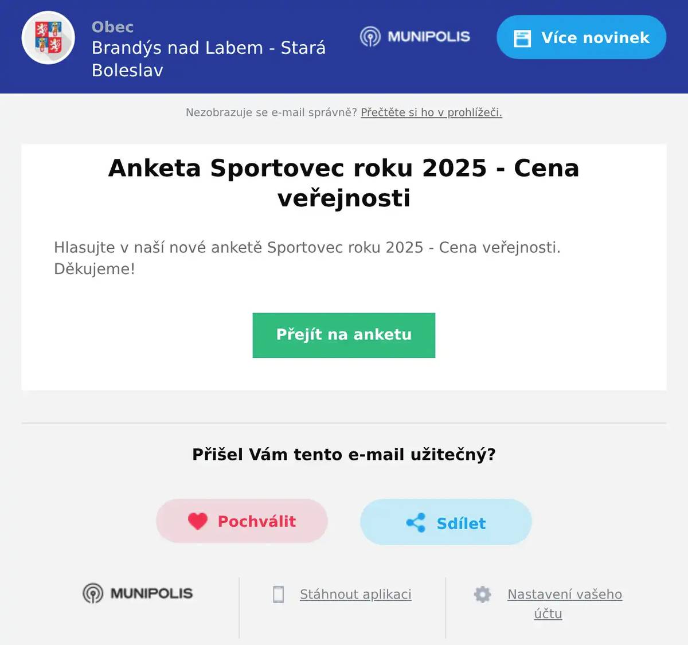
Task: Click the blue Více novinek button
Action: coord(580,37)
